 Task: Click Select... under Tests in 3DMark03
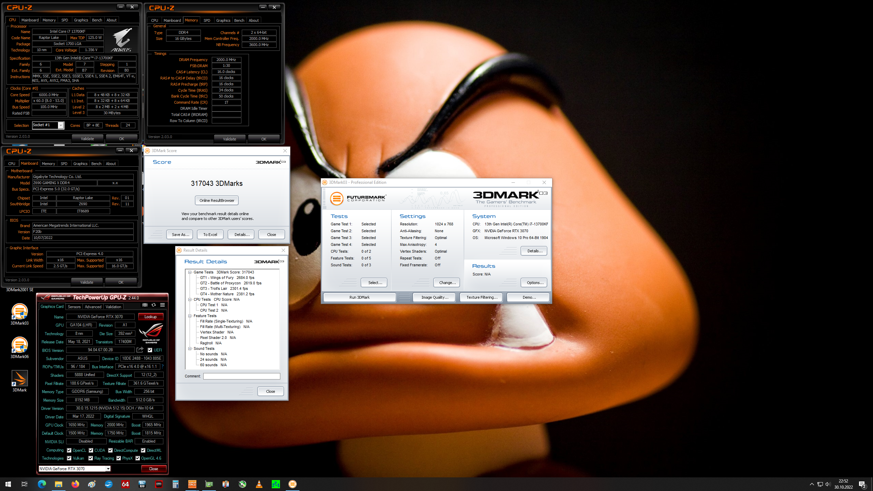click(374, 282)
